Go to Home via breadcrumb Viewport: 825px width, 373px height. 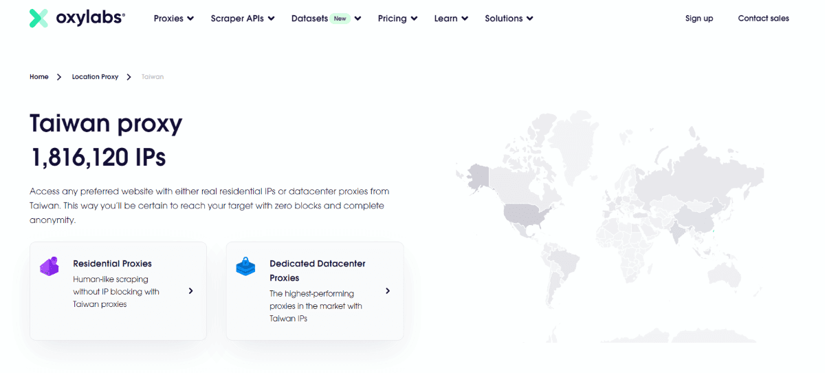click(39, 77)
